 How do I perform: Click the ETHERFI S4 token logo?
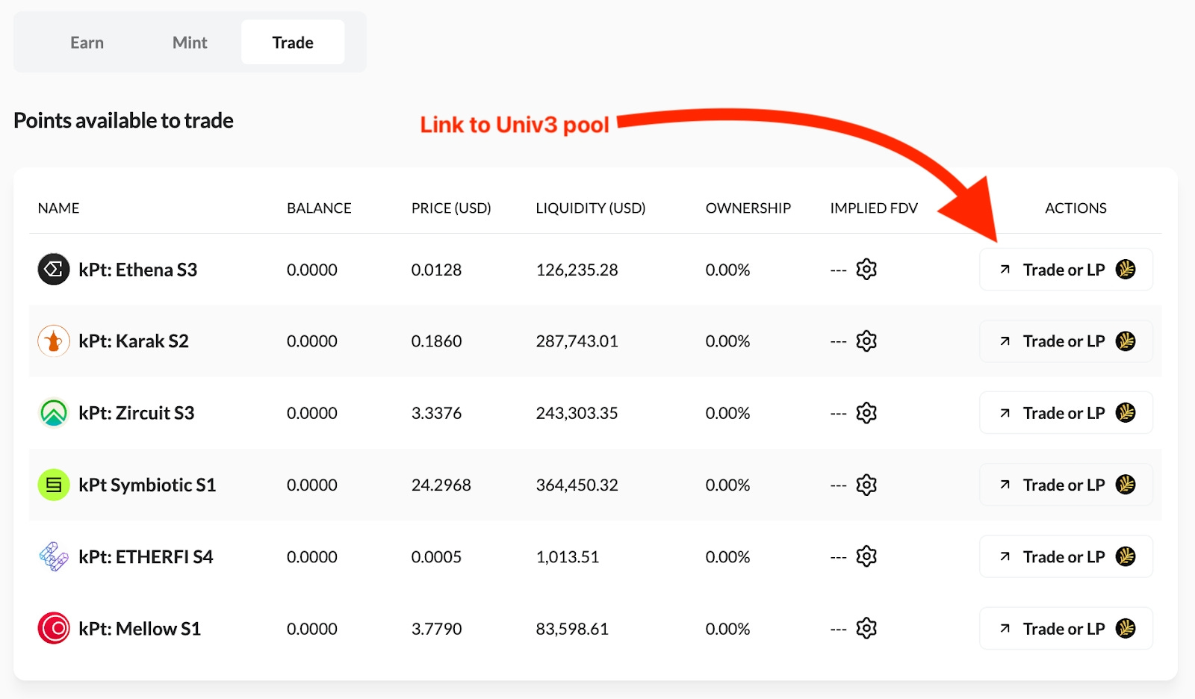54,556
